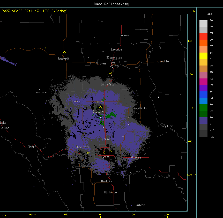Click the yellow diamond marker below Cochrane
Image resolution: width=223 pixels, height=218 pixels.
(88, 153)
